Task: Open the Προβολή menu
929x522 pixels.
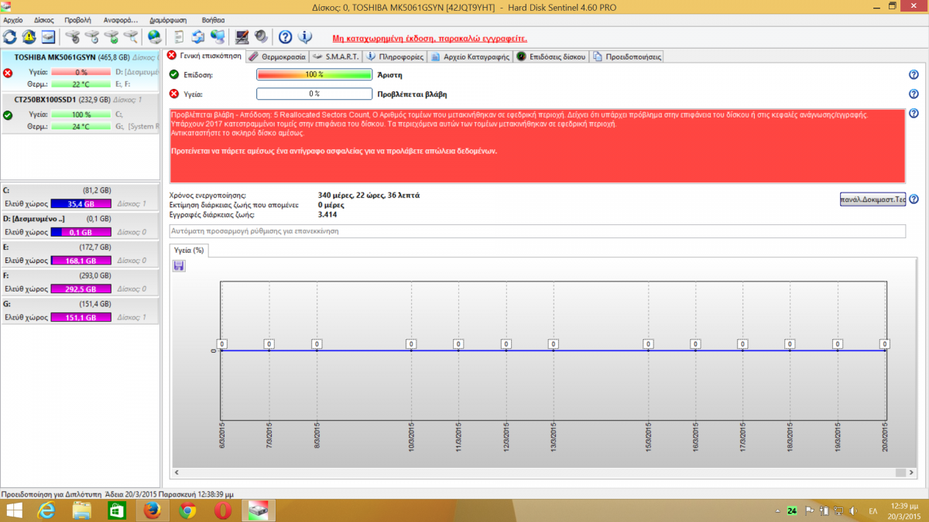Action: click(x=77, y=19)
